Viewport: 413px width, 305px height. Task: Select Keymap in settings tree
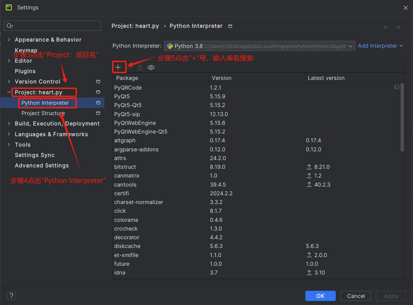(26, 50)
